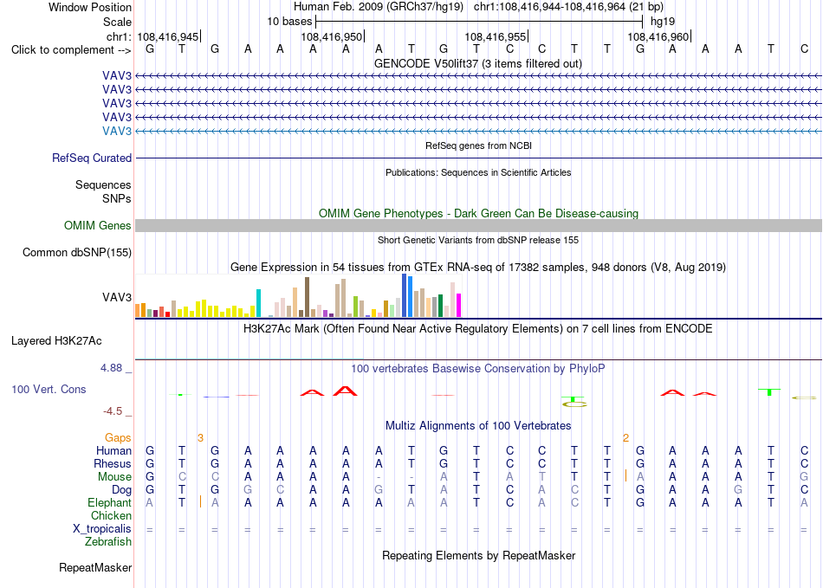Click the "Scale" track label

pyautogui.click(x=117, y=22)
